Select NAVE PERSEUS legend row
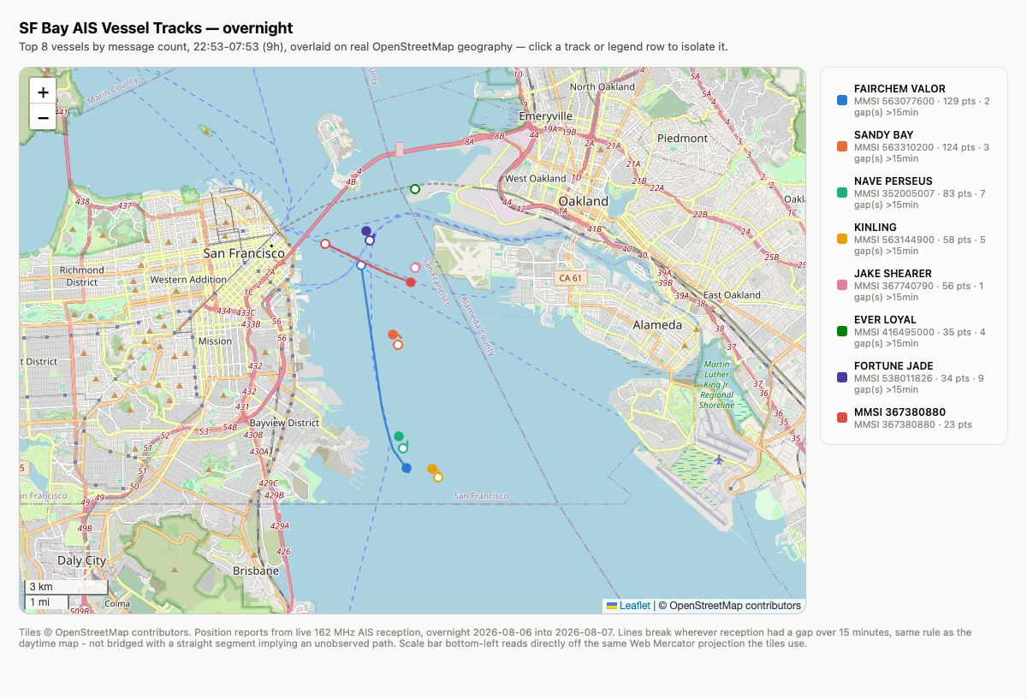The height and width of the screenshot is (699, 1027). point(914,193)
